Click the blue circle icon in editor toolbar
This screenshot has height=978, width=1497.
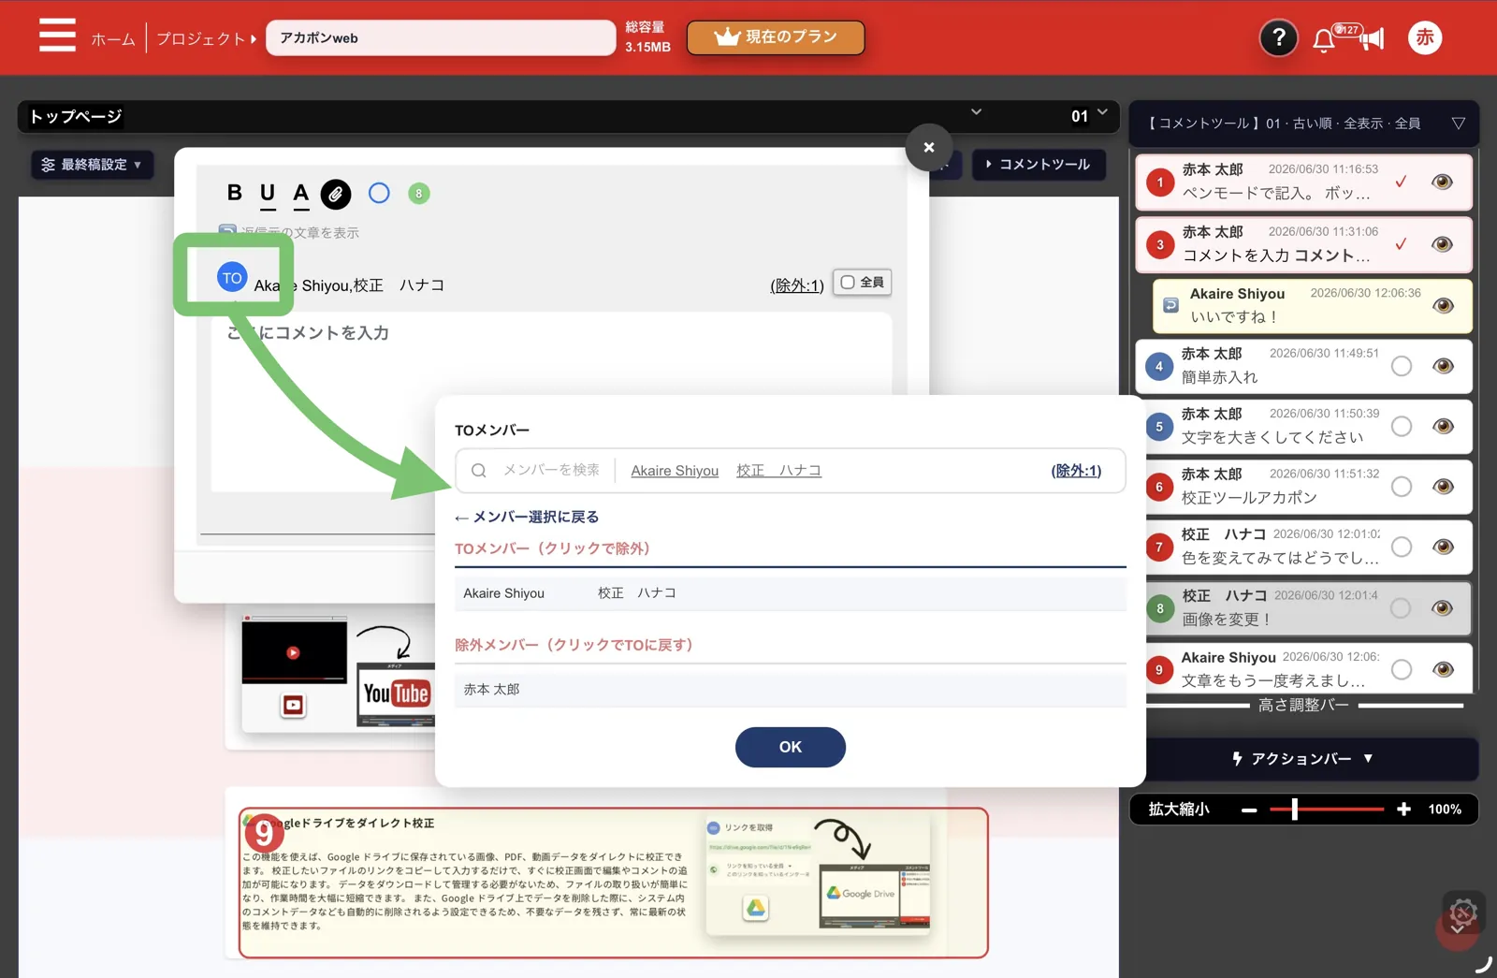(379, 193)
